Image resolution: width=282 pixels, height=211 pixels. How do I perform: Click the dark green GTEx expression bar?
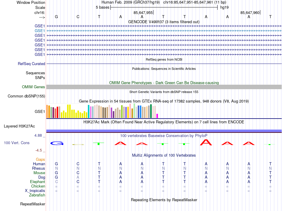tap(151, 111)
